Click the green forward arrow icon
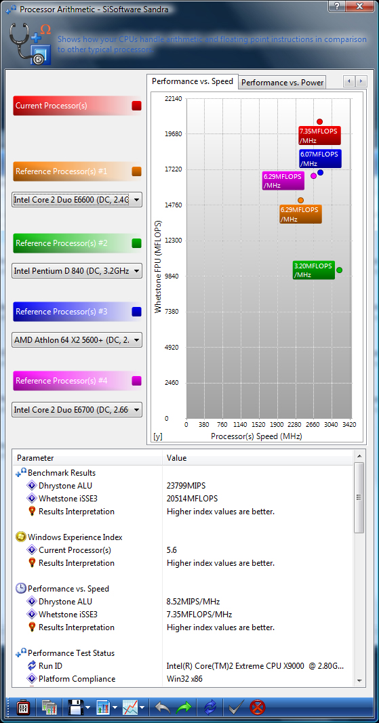Screen dimensions: 379x723 pos(184,707)
